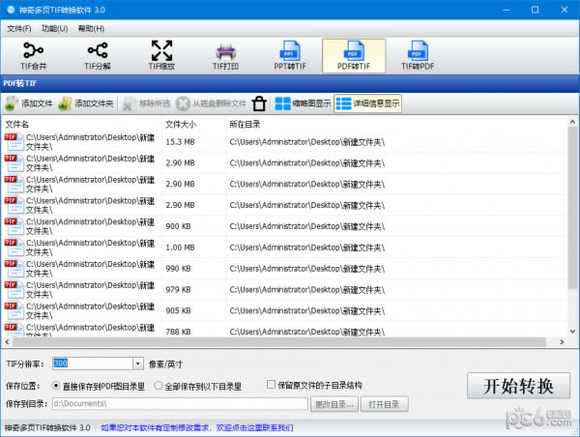580x437 pixels.
Task: Click the 更改目录... button
Action: click(x=334, y=404)
